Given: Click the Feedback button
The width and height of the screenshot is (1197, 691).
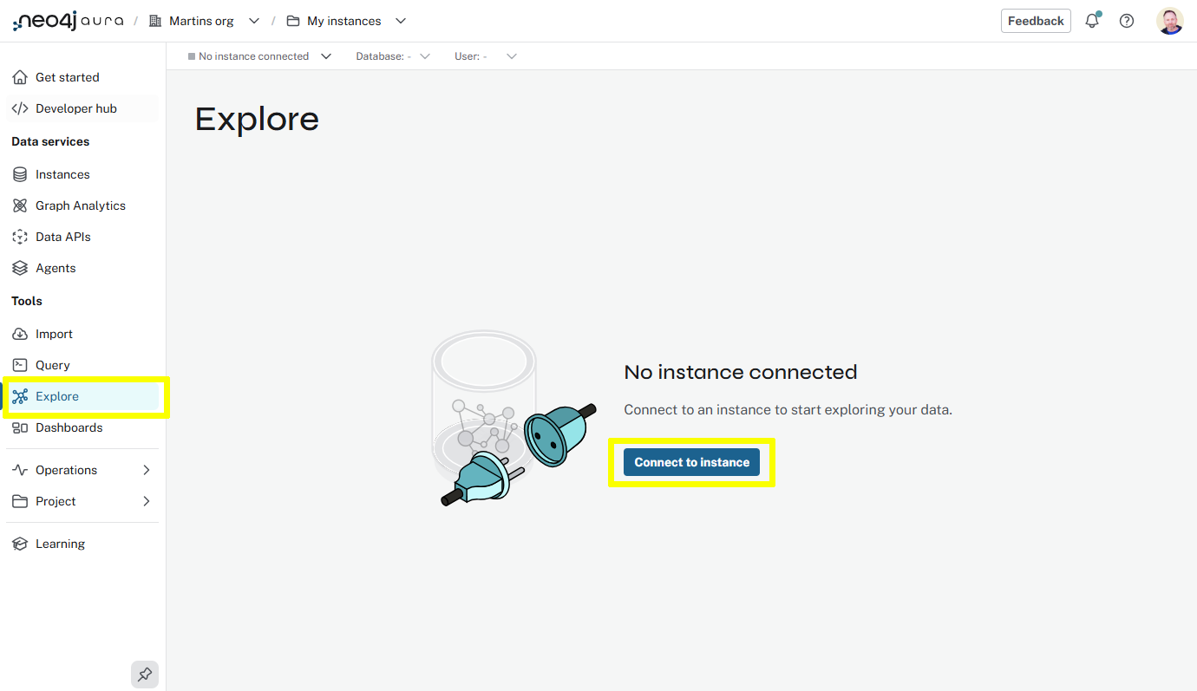Looking at the screenshot, I should (x=1036, y=20).
